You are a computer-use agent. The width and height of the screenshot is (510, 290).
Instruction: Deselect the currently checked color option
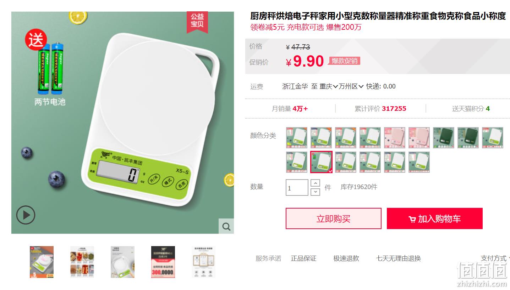click(x=321, y=162)
